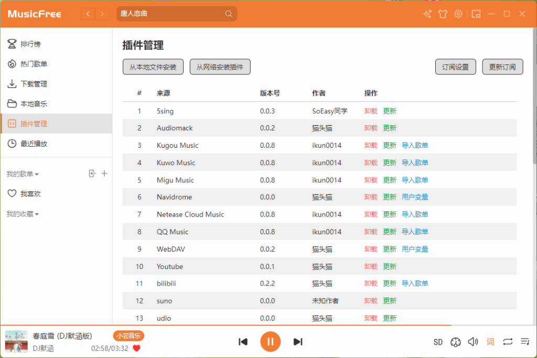Image resolution: width=537 pixels, height=358 pixels.
Task: Click the red heart favorite icon in player
Action: [x=136, y=349]
